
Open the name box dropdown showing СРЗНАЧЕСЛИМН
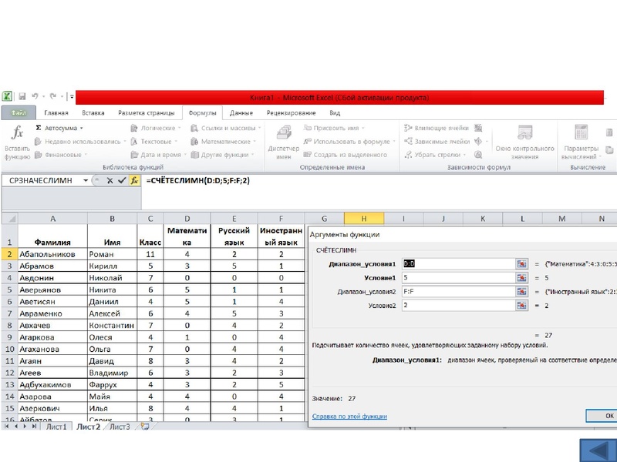84,180
